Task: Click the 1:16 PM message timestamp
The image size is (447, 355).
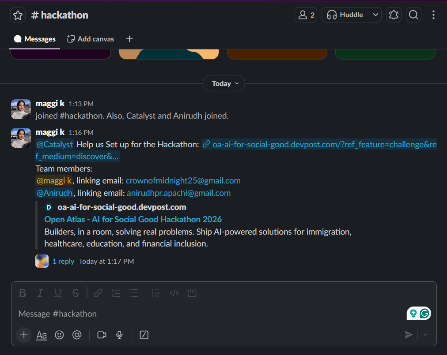Action: pyautogui.click(x=81, y=133)
